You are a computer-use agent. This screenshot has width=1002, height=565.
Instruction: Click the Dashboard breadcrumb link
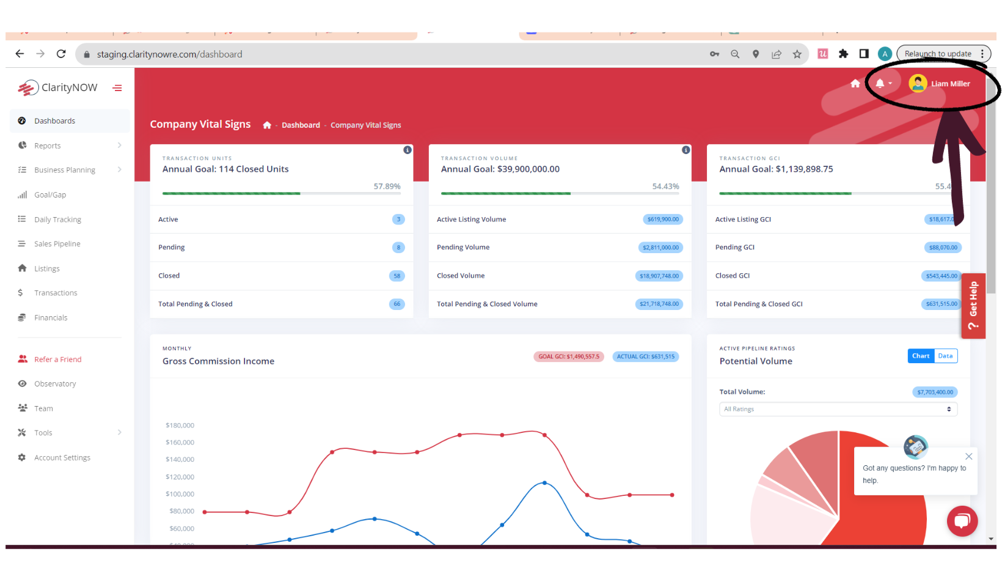pyautogui.click(x=301, y=125)
